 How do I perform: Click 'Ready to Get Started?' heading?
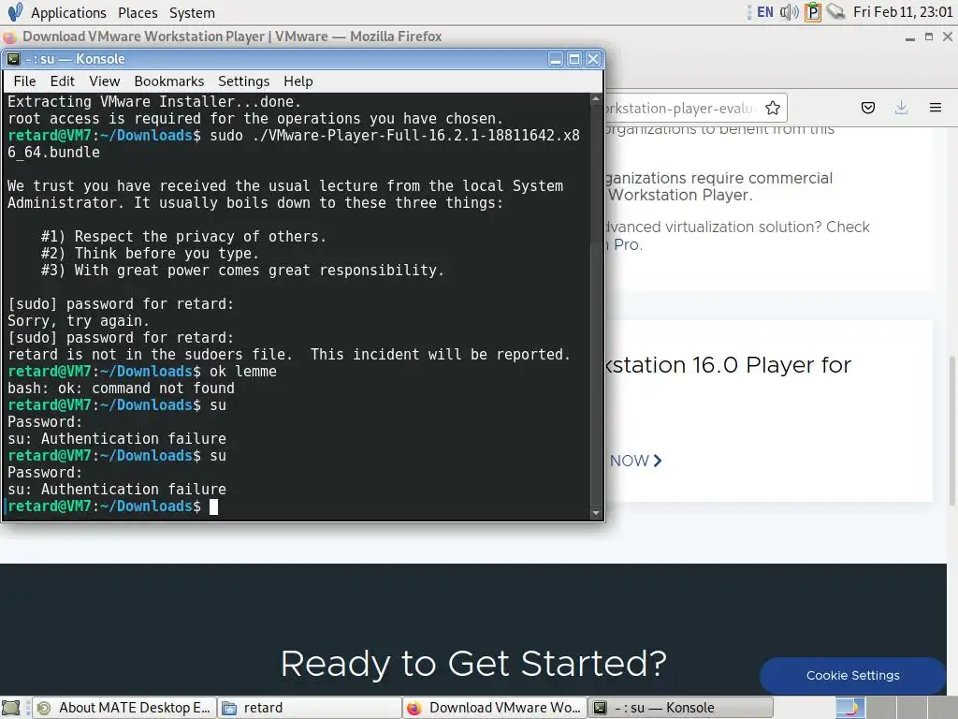473,664
